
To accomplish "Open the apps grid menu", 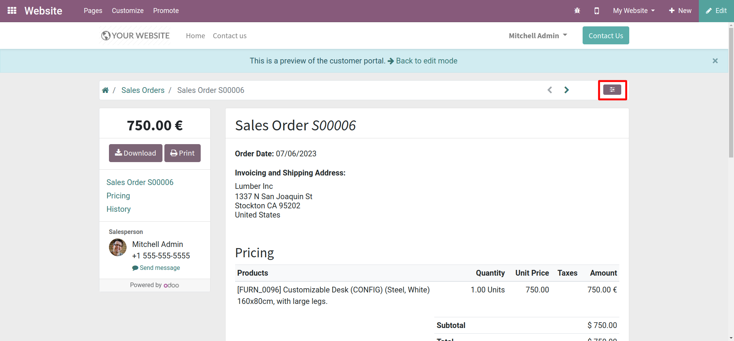I will tap(12, 11).
